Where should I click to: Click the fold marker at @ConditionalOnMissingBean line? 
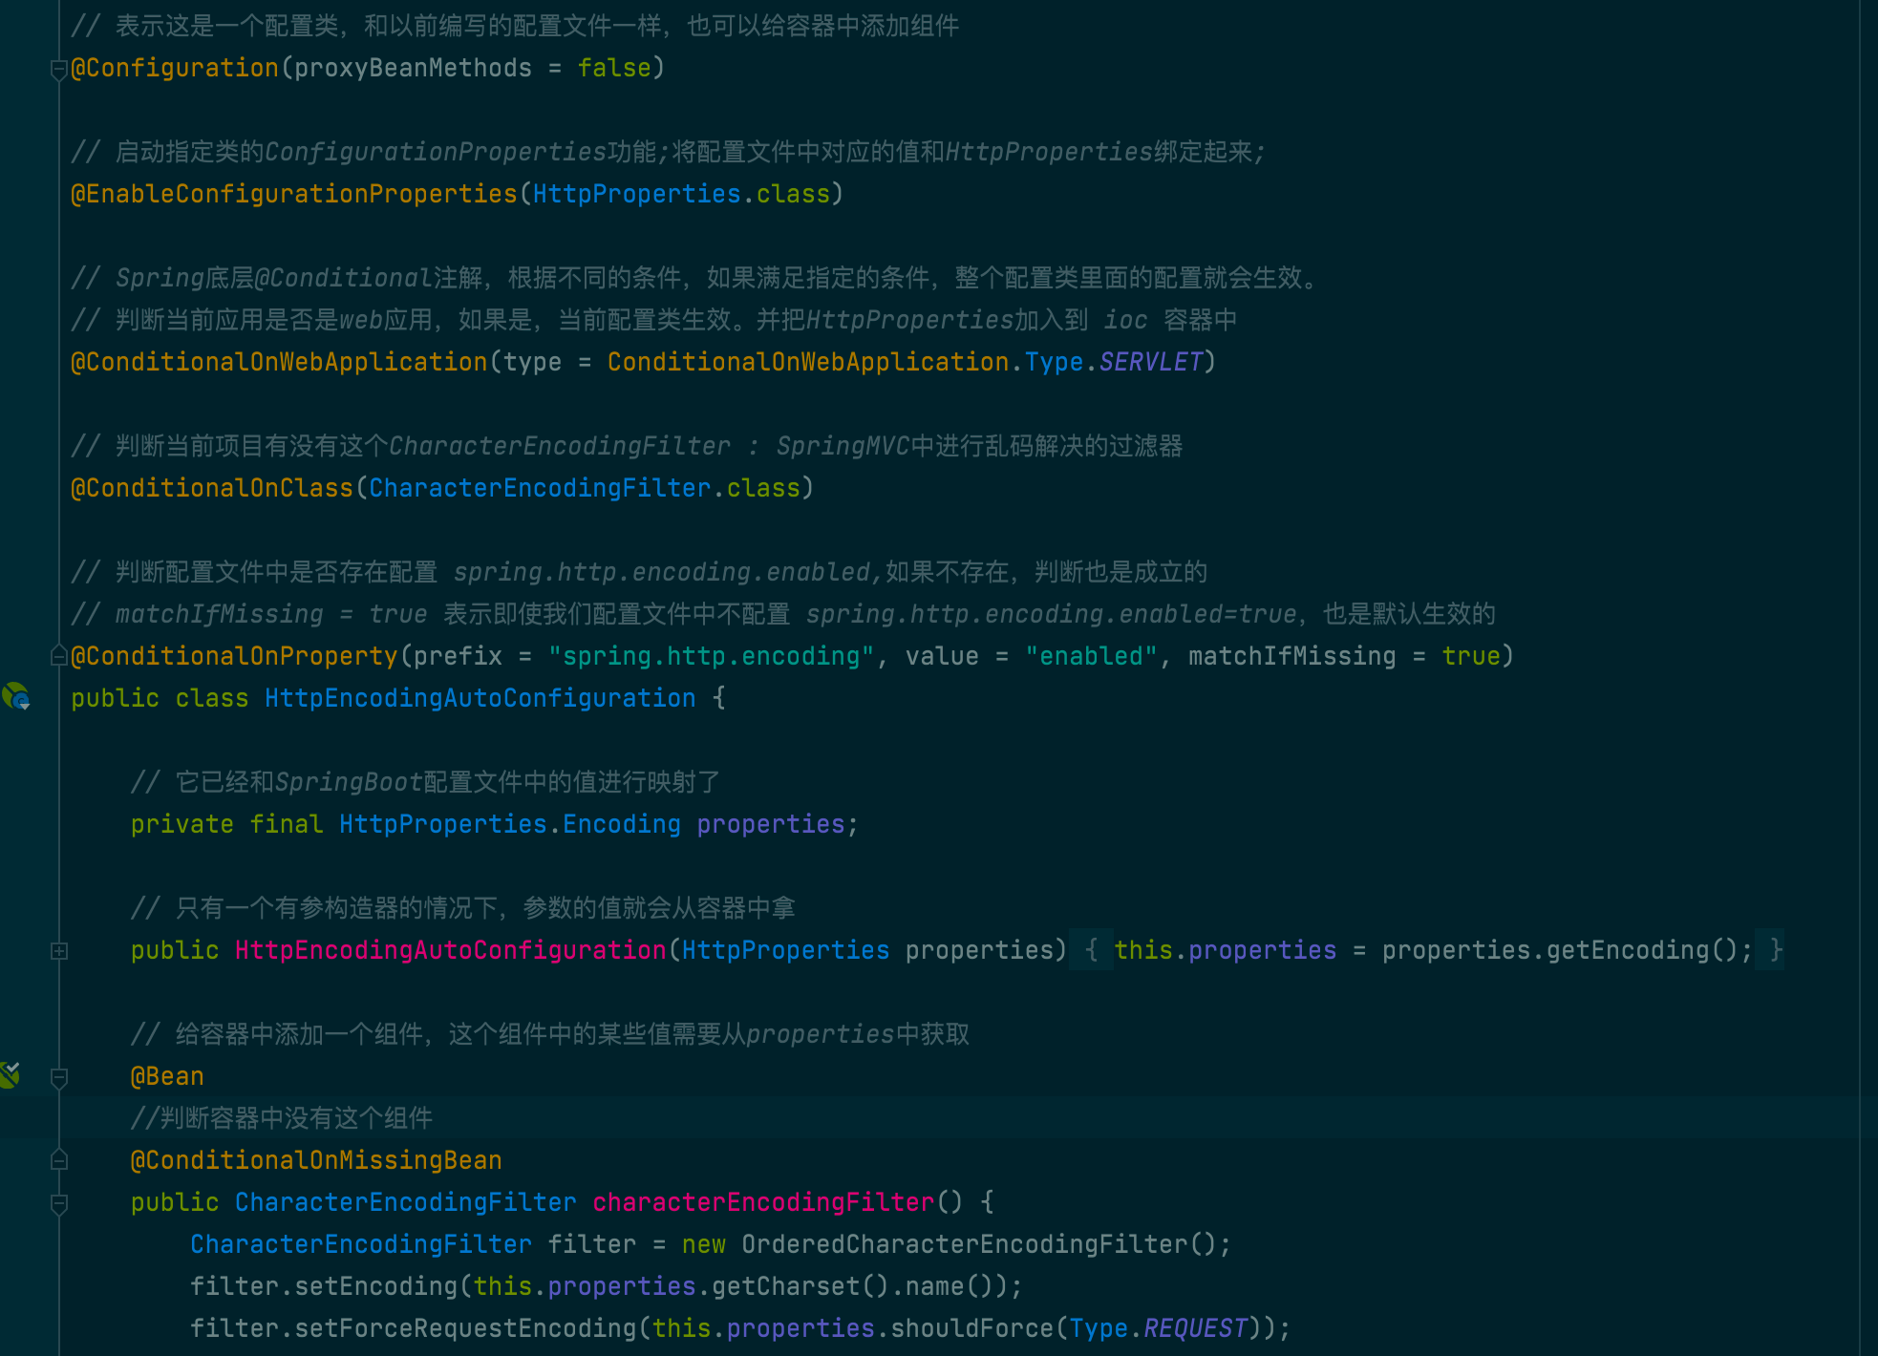coord(58,1160)
